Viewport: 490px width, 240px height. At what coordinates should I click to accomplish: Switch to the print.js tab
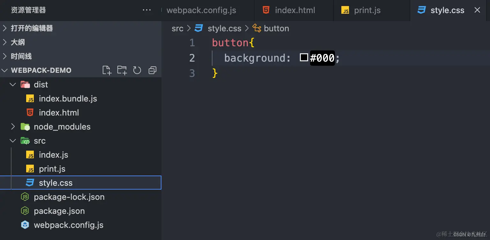coord(372,10)
